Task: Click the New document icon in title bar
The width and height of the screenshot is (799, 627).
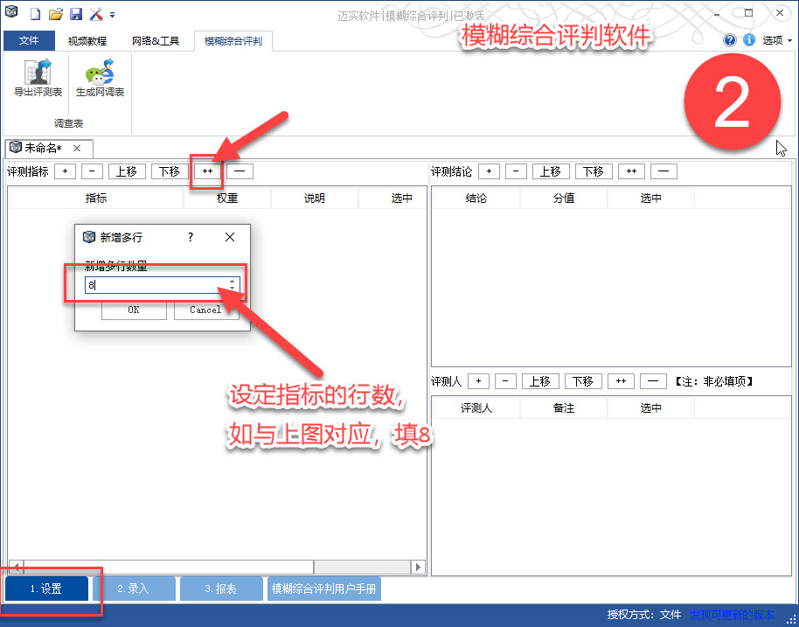Action: (35, 14)
